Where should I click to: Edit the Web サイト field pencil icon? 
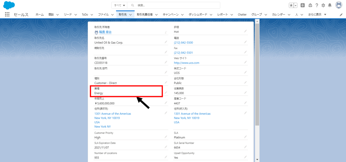[x=245, y=62]
